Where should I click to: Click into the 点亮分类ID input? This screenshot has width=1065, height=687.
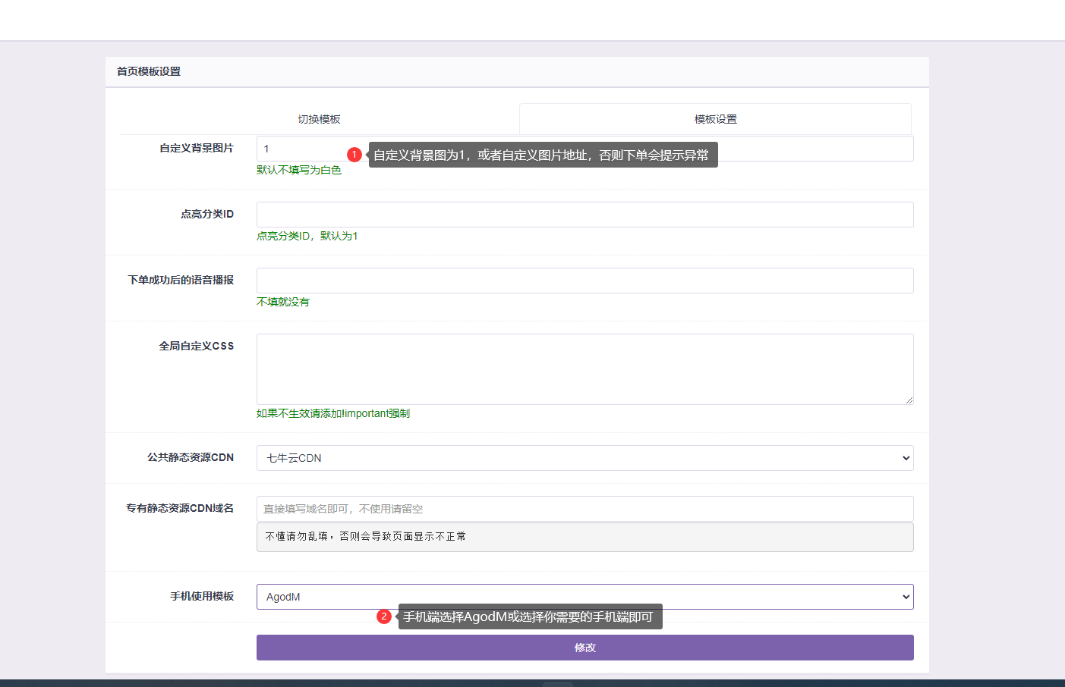click(x=584, y=215)
